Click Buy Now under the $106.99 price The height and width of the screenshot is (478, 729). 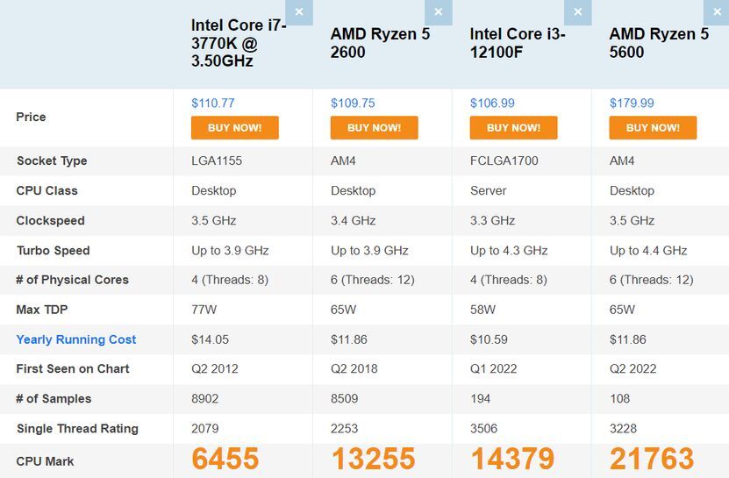[x=513, y=127]
